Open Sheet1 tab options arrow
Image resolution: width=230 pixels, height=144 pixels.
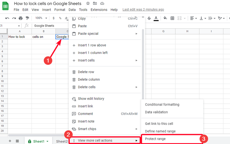pos(47,141)
